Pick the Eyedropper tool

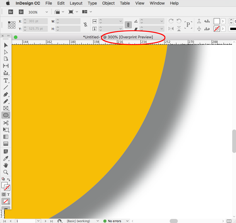click(6, 158)
